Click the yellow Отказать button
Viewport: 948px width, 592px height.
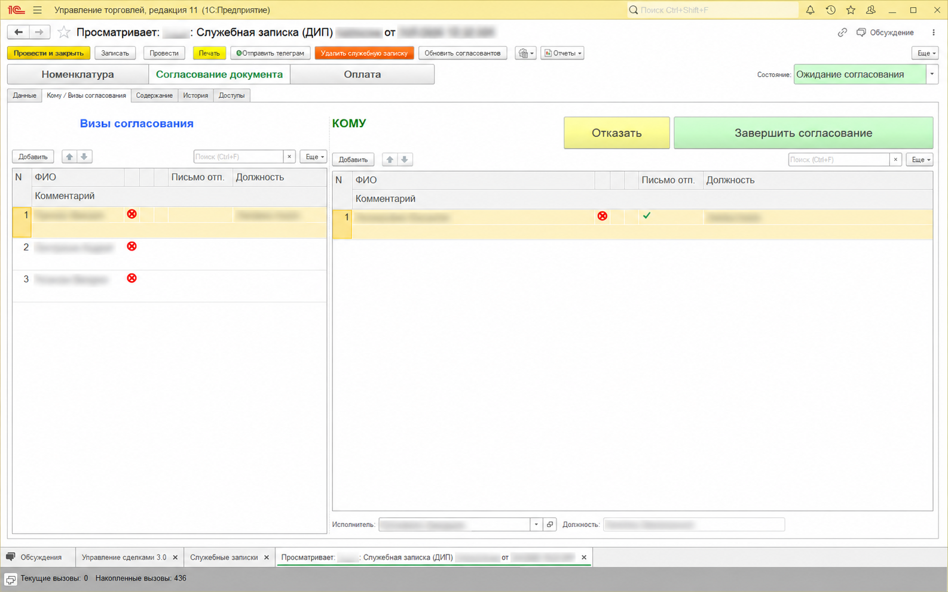[x=617, y=133]
